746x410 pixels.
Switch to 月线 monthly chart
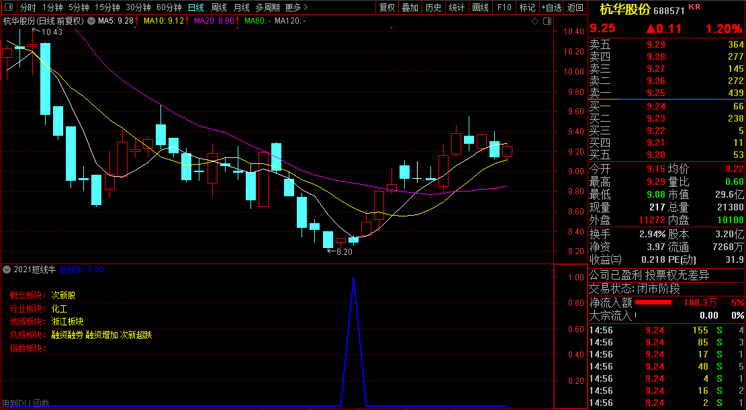pyautogui.click(x=241, y=7)
